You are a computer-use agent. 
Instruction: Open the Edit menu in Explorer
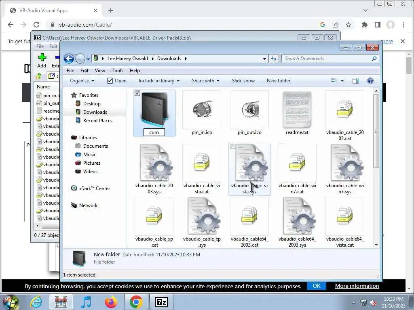point(84,70)
